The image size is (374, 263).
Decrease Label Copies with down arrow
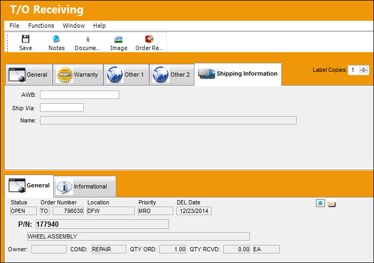click(363, 72)
